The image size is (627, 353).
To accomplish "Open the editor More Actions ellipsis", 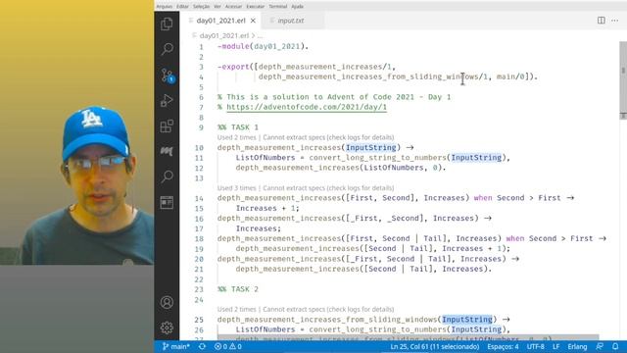I will 614,21.
